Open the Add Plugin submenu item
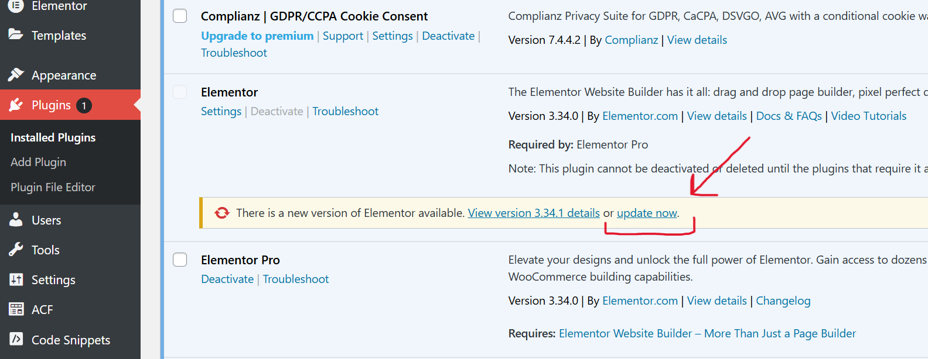This screenshot has height=359, width=928. (38, 162)
